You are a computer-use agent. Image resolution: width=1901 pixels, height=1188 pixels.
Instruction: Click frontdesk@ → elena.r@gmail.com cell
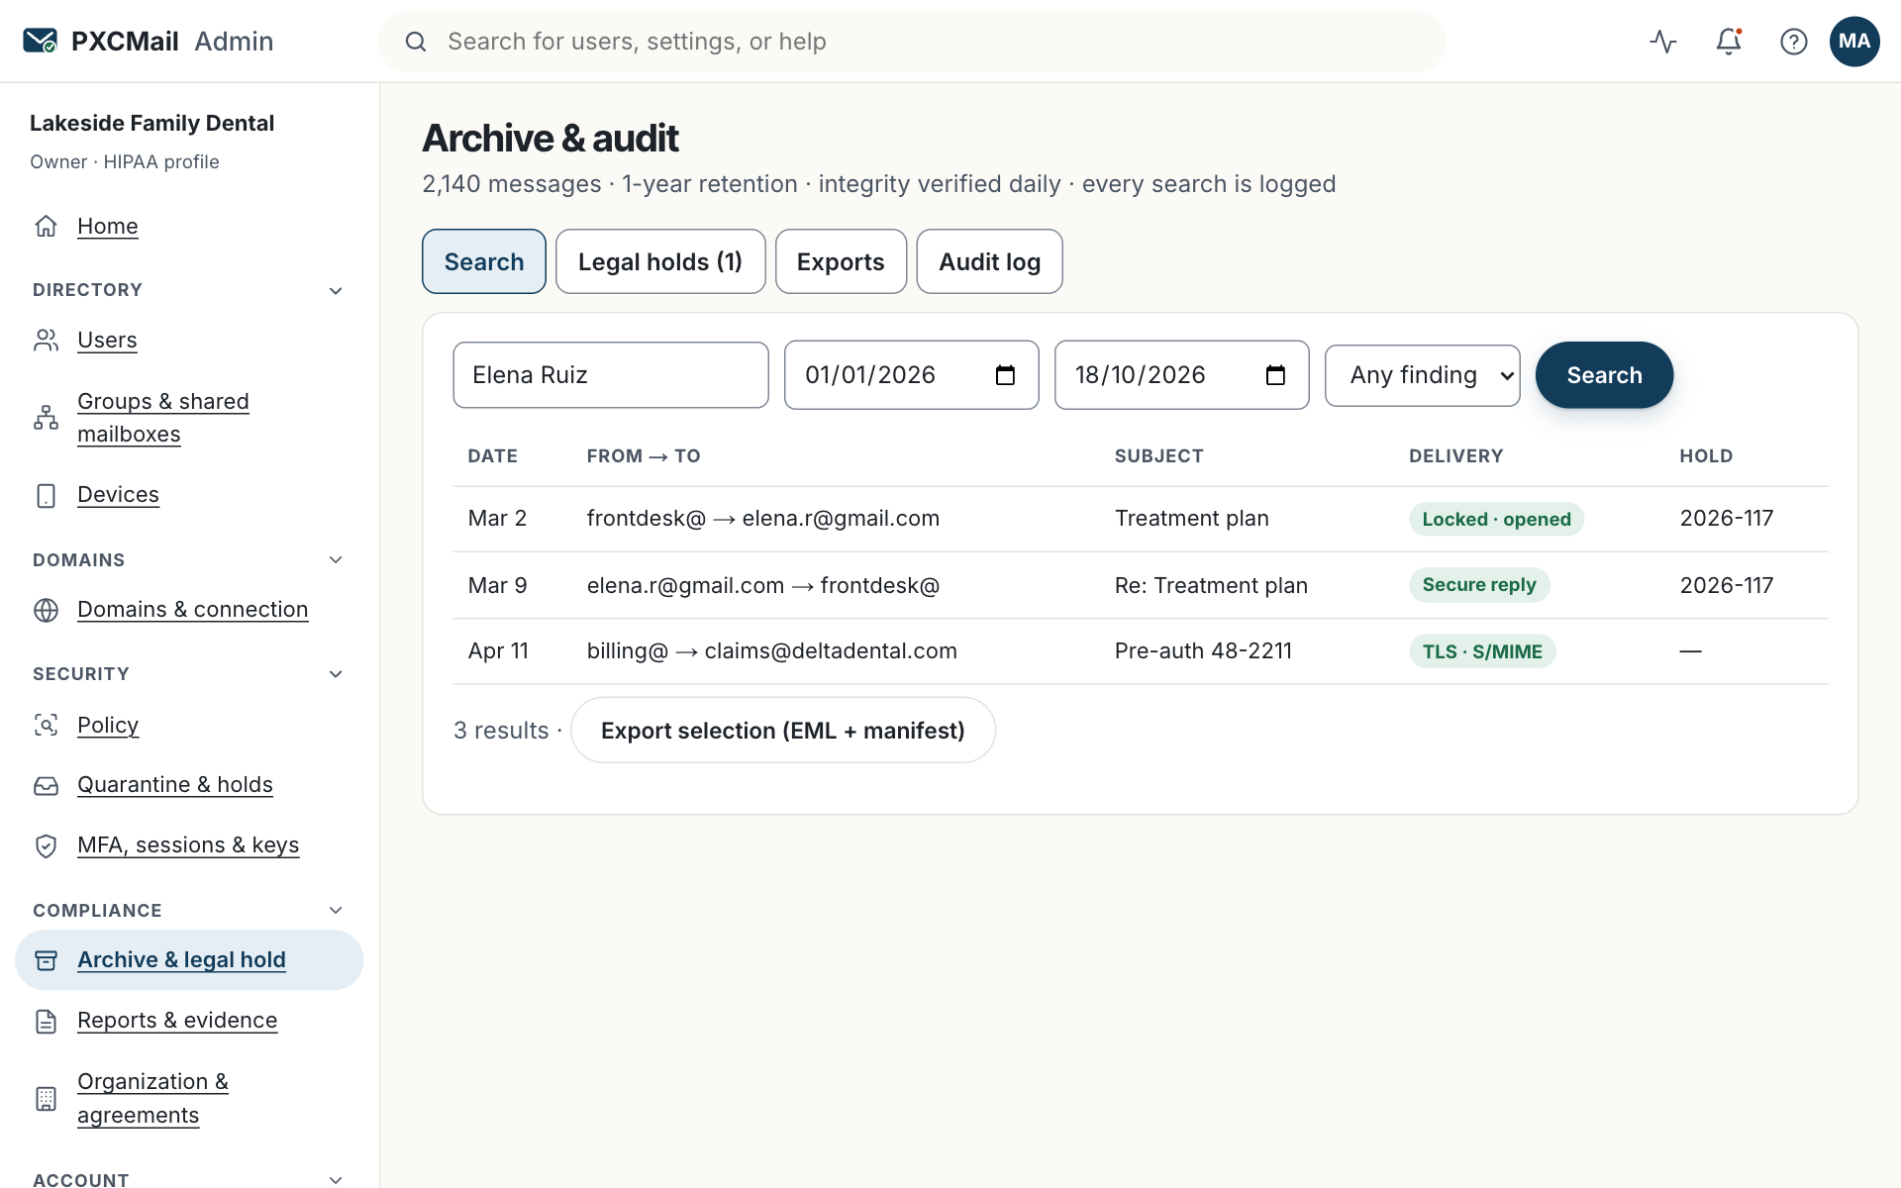[762, 519]
